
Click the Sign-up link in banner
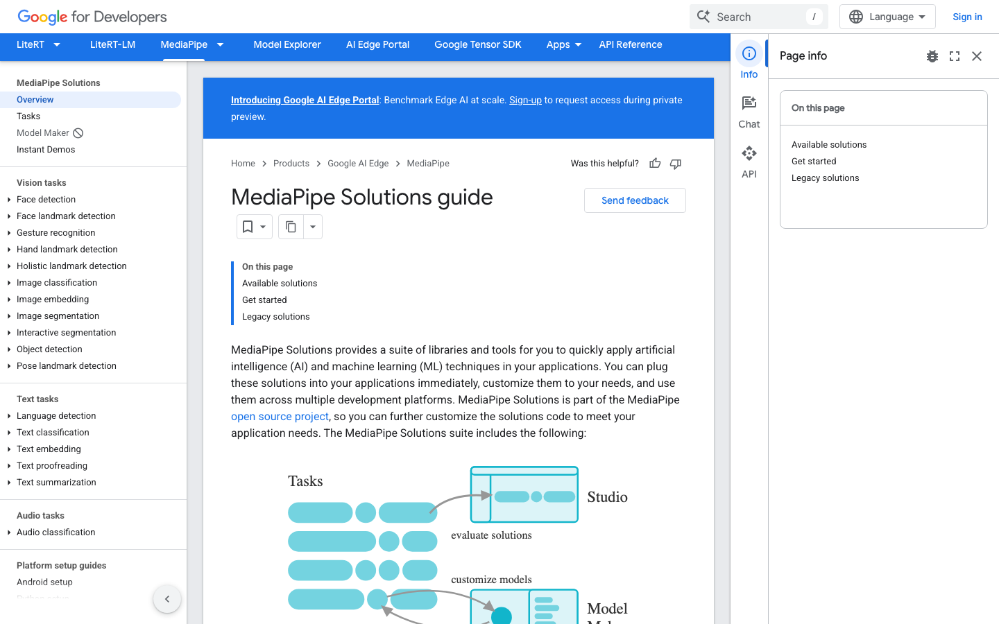(525, 100)
